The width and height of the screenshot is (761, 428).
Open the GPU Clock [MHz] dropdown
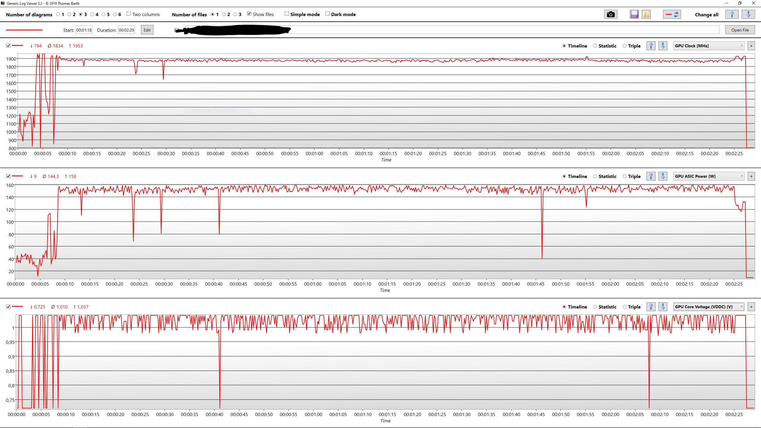coord(708,46)
